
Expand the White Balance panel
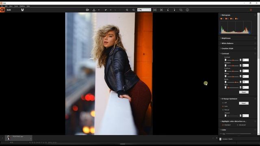click(221, 43)
